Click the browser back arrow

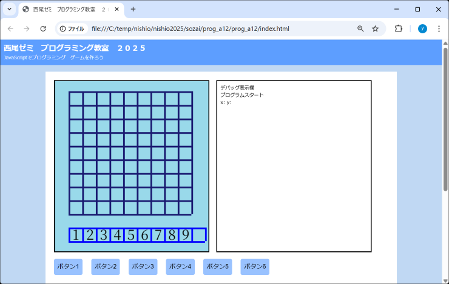pos(10,28)
